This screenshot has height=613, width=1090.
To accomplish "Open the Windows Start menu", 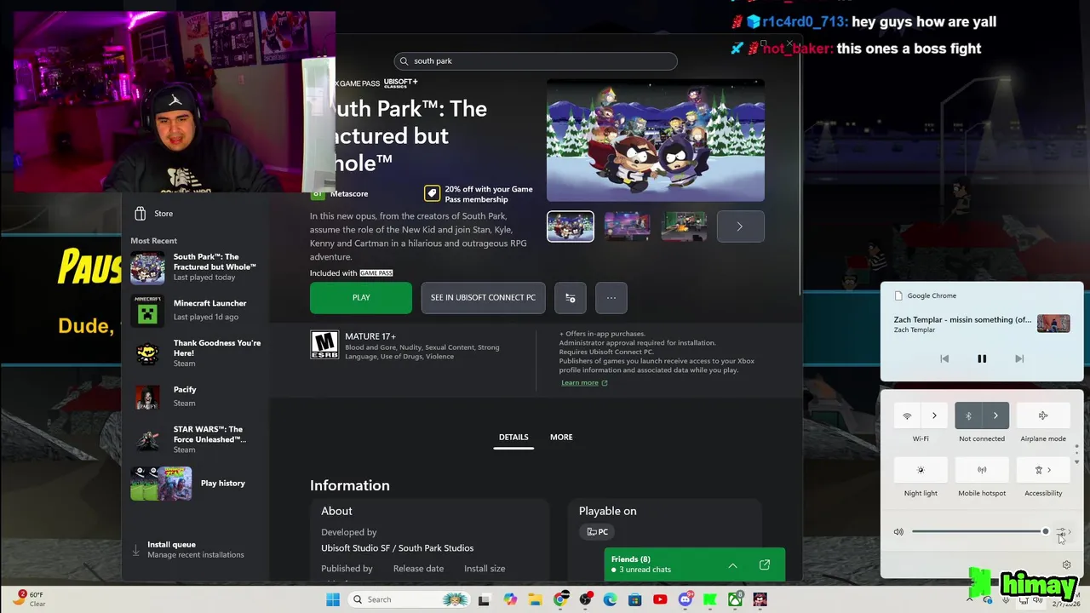I will 333,599.
